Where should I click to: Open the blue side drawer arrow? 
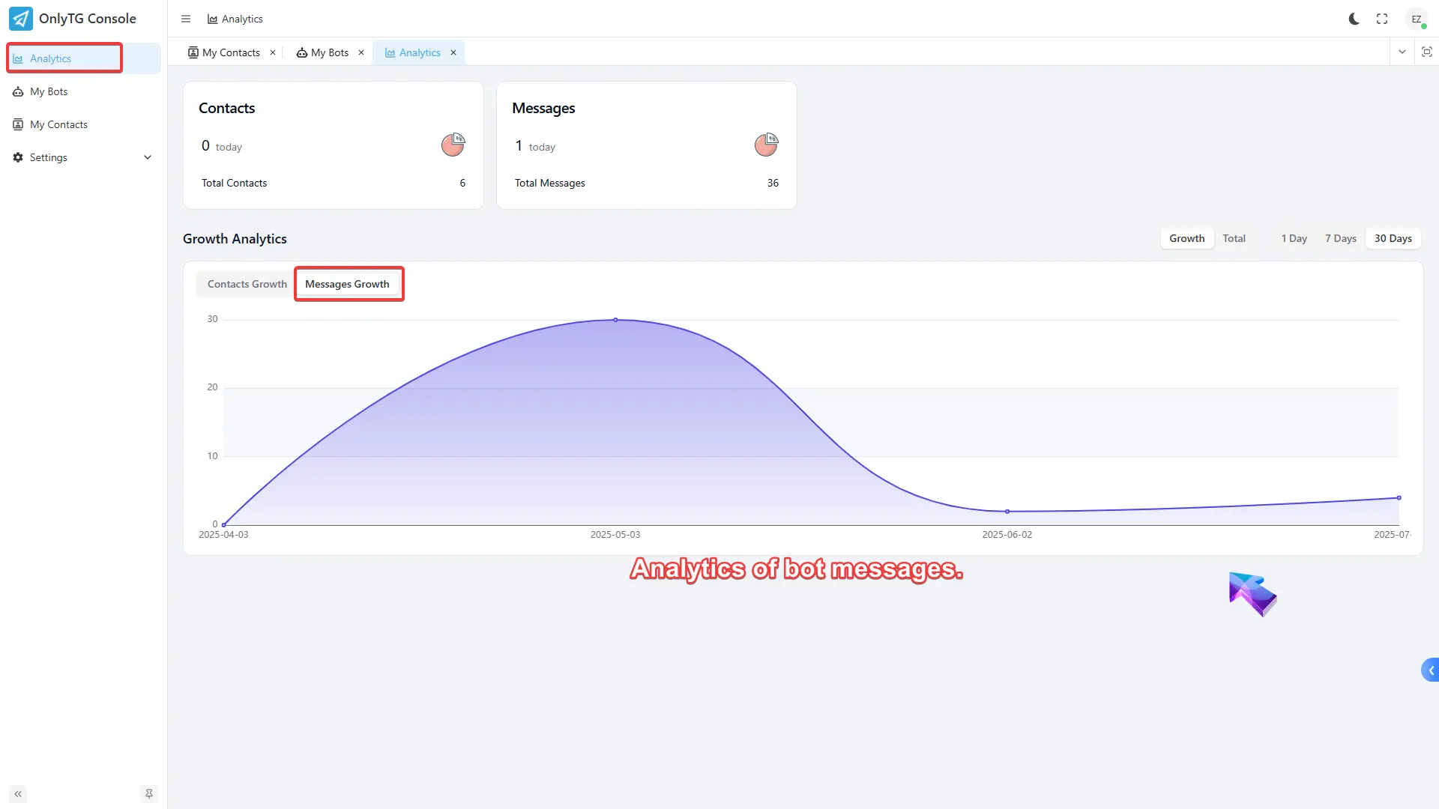pyautogui.click(x=1430, y=670)
